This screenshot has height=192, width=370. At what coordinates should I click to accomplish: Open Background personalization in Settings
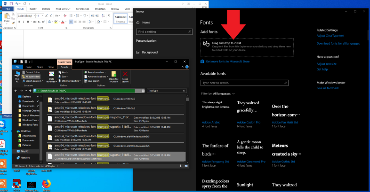coord(147,52)
